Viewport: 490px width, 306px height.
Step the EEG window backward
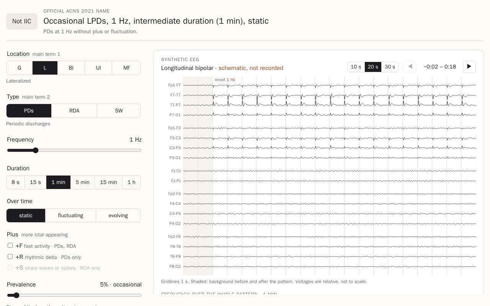click(x=410, y=67)
